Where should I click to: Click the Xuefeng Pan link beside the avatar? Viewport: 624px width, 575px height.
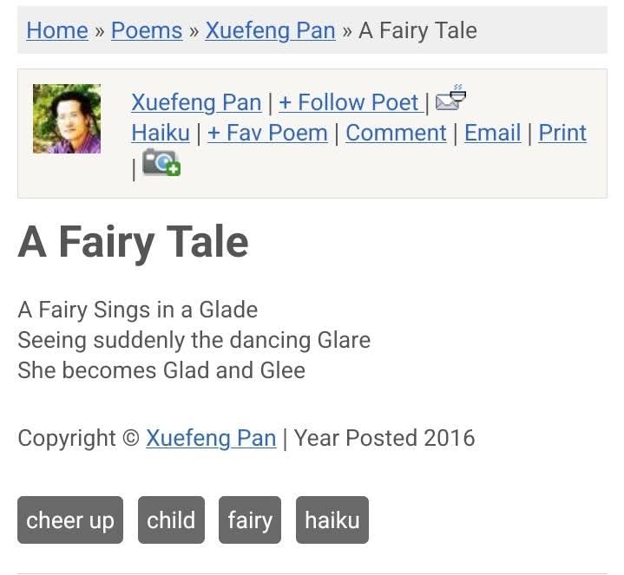(196, 102)
